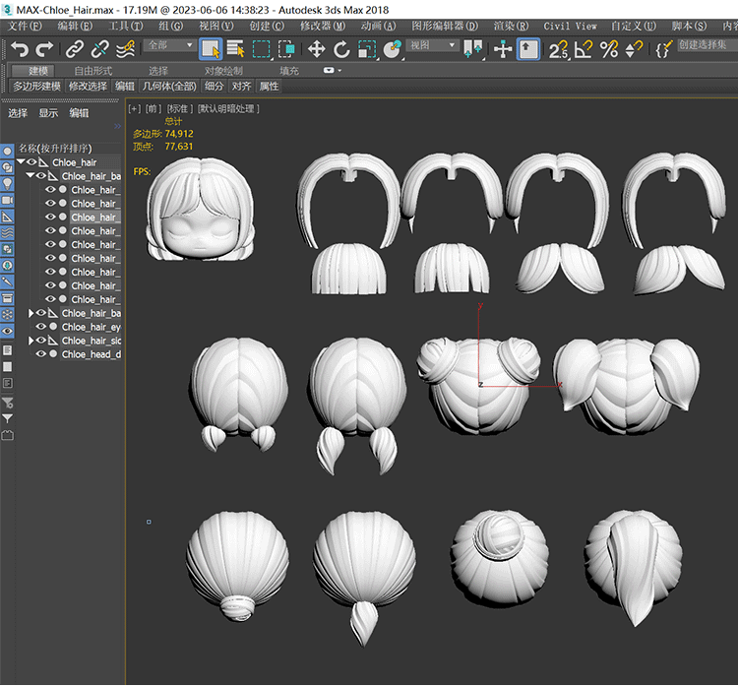Show cameras filter icon in scene explorer

tap(8, 200)
